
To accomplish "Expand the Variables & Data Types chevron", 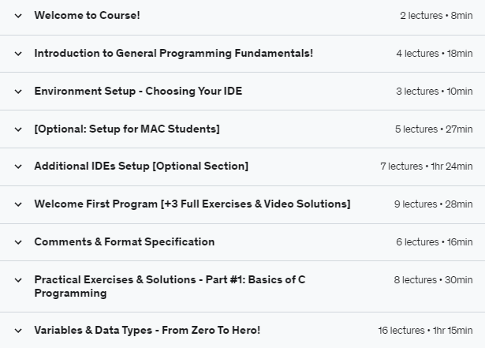I will (x=18, y=331).
